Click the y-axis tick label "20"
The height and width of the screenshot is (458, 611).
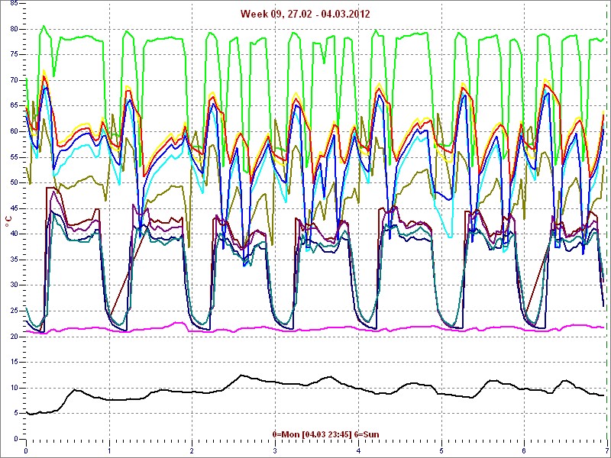(14, 337)
